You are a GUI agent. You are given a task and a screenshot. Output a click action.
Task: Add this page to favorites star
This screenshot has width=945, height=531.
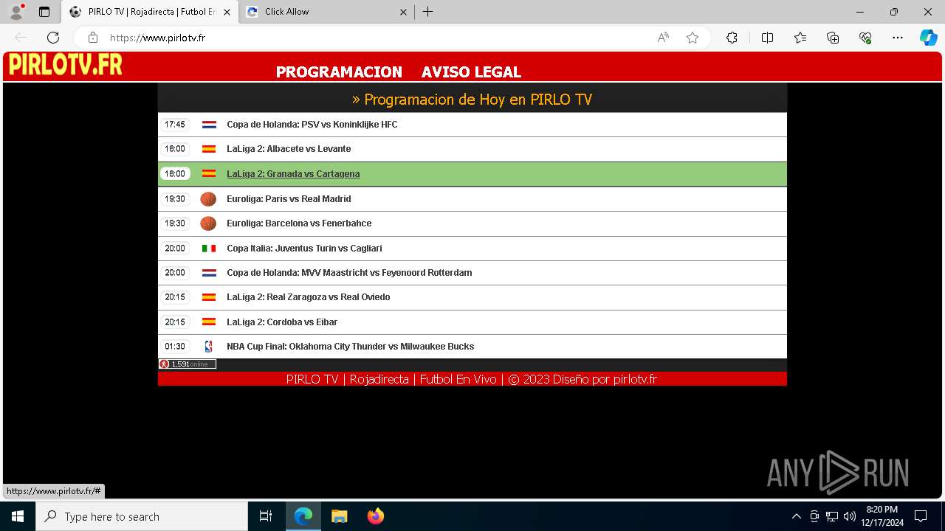pos(693,38)
